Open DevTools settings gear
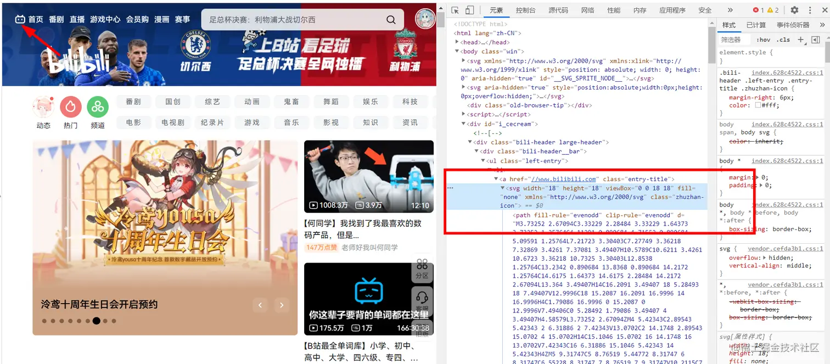830x364 pixels. coord(794,10)
